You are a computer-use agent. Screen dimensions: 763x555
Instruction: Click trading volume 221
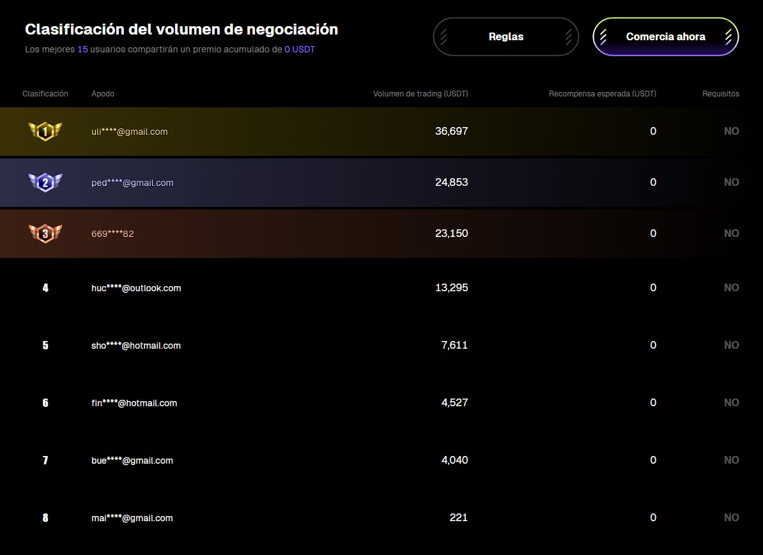point(458,517)
